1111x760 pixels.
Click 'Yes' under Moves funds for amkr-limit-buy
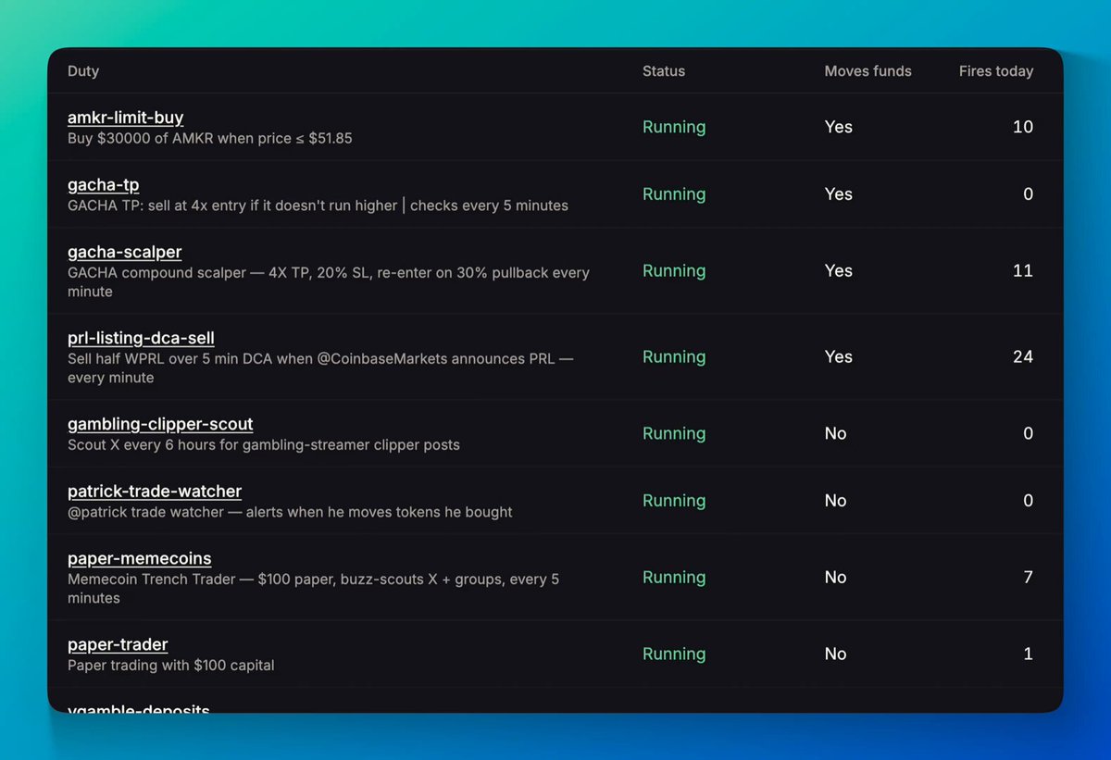(839, 127)
